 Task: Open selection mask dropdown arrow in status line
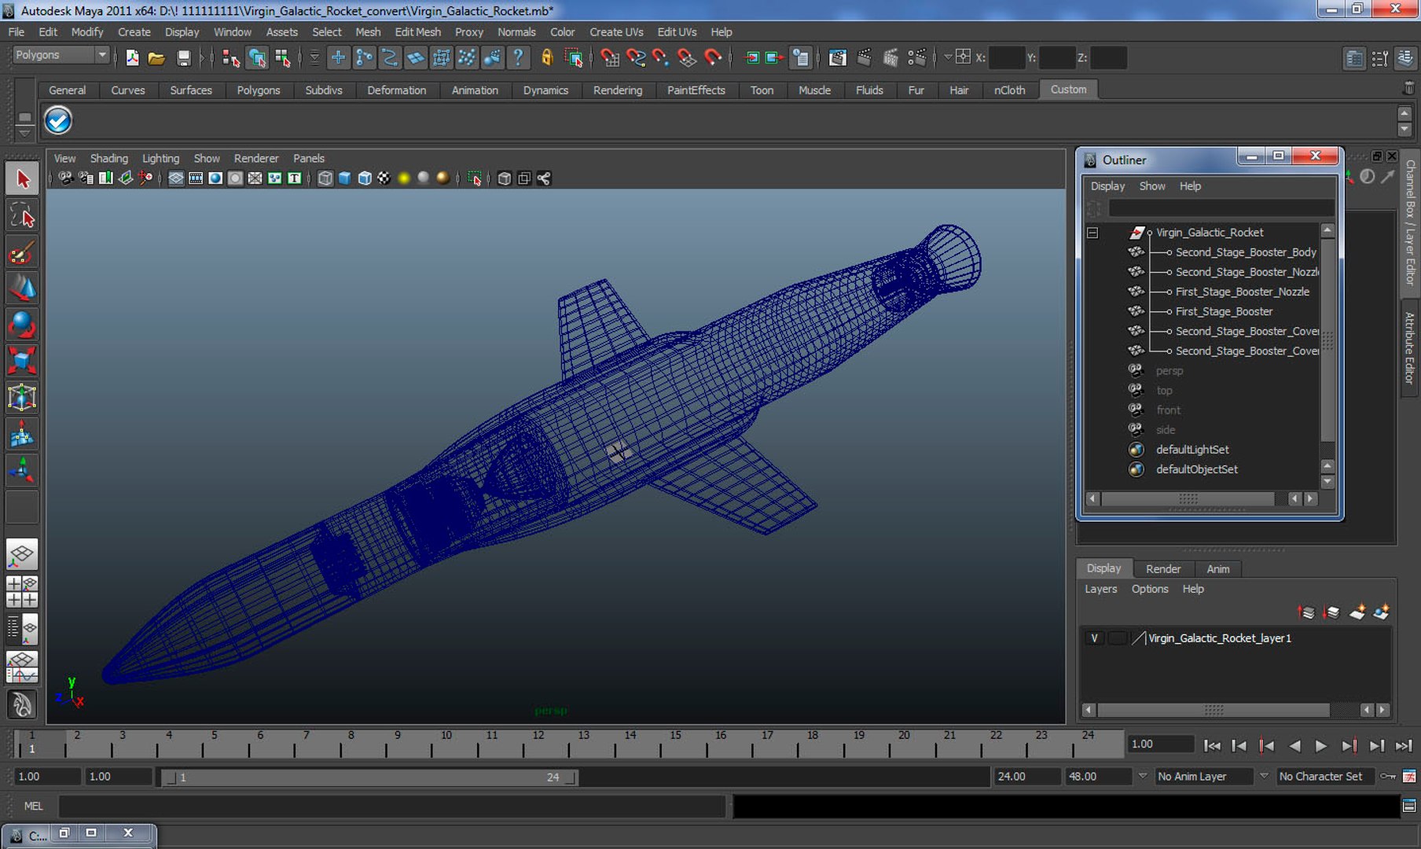pyautogui.click(x=314, y=57)
